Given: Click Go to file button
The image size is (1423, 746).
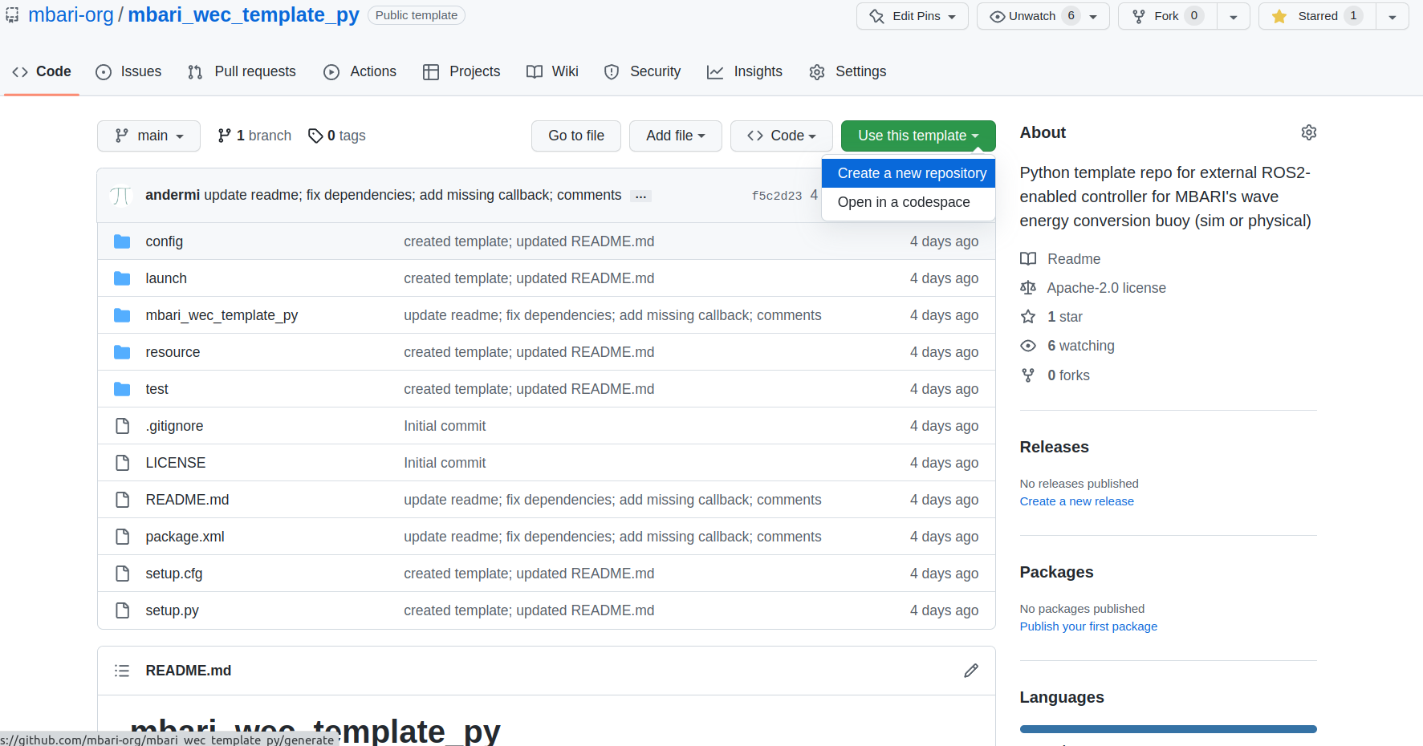Looking at the screenshot, I should [575, 136].
